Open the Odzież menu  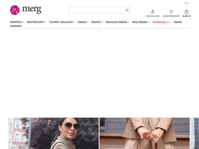pos(83,22)
